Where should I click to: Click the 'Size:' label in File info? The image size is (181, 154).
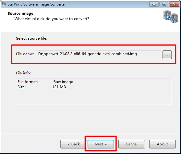pyautogui.click(x=22, y=87)
